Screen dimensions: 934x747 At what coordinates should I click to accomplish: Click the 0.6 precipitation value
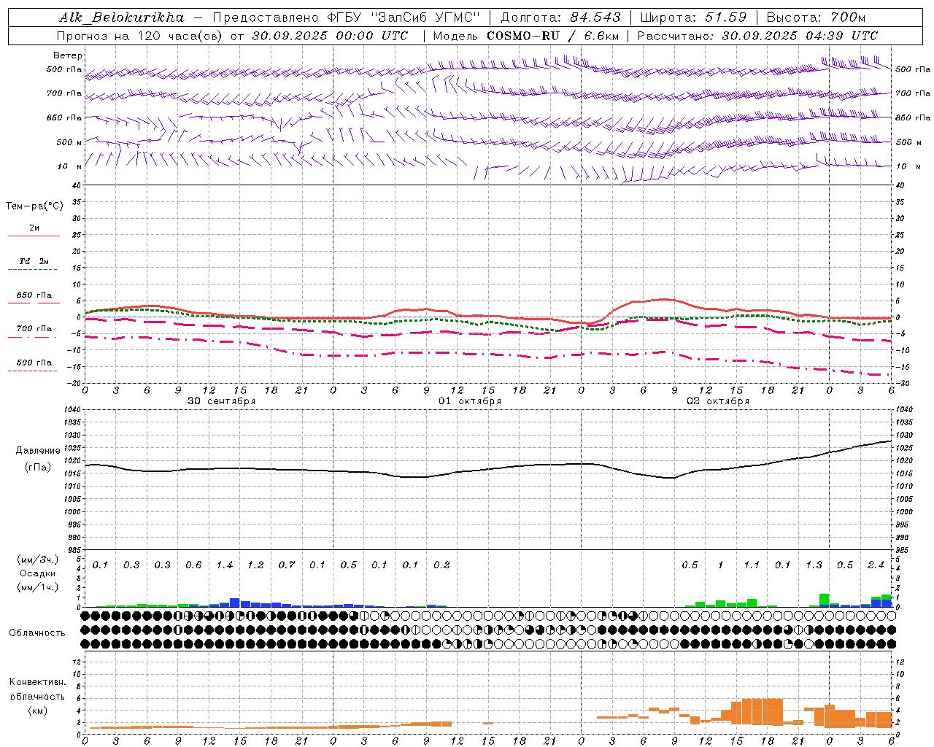[x=193, y=565]
